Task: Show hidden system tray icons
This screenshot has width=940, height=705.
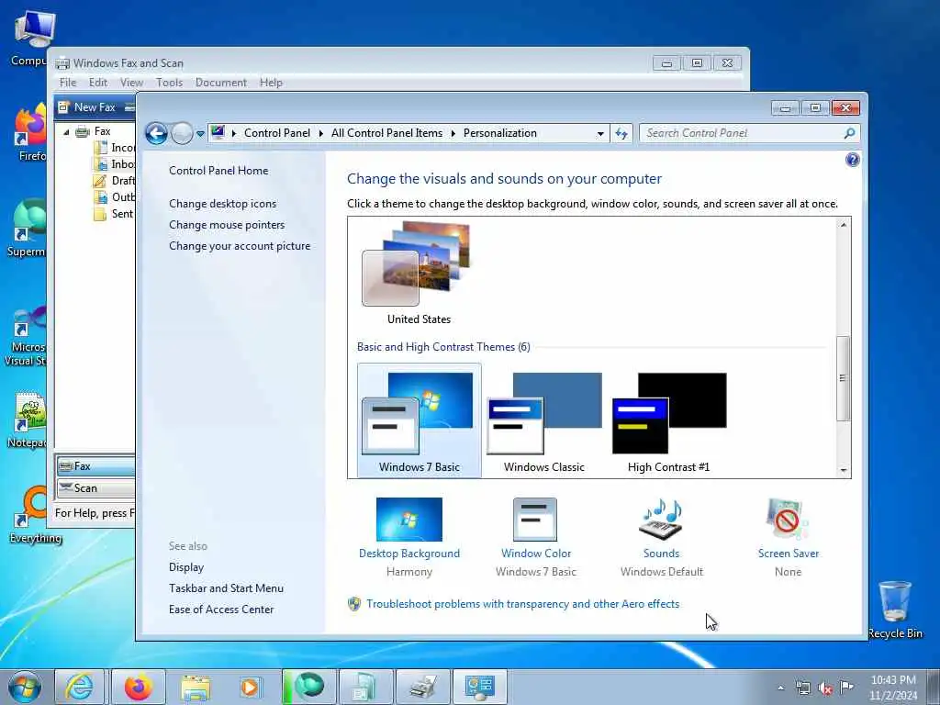Action: [780, 688]
